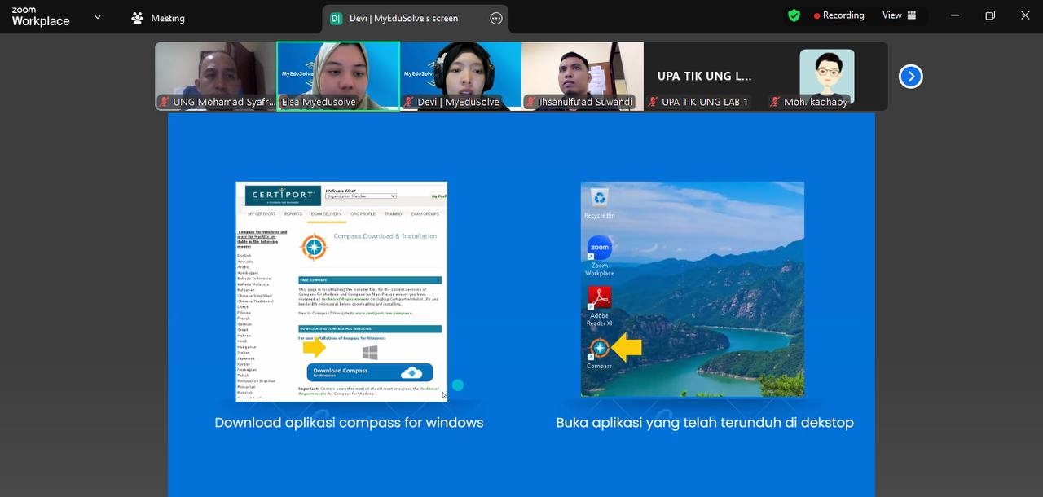Click caption 'Download aplikasi compass for windows'
Screen dimensions: 1043x497
click(349, 422)
